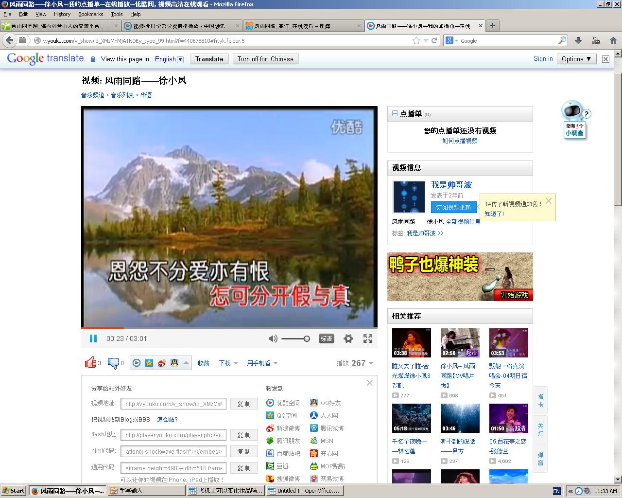Open the Bookmarks menu
Image resolution: width=622 pixels, height=498 pixels.
click(x=91, y=14)
